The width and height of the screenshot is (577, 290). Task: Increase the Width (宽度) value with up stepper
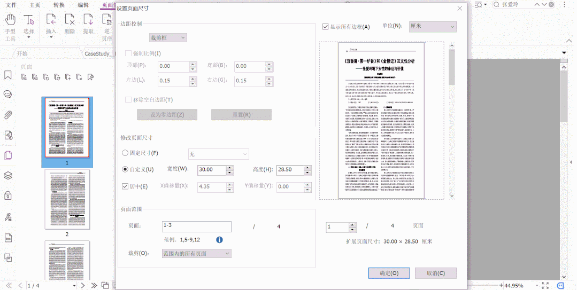pyautogui.click(x=230, y=167)
